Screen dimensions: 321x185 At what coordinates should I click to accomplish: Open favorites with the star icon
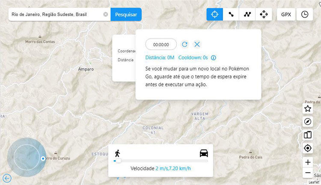click(307, 108)
